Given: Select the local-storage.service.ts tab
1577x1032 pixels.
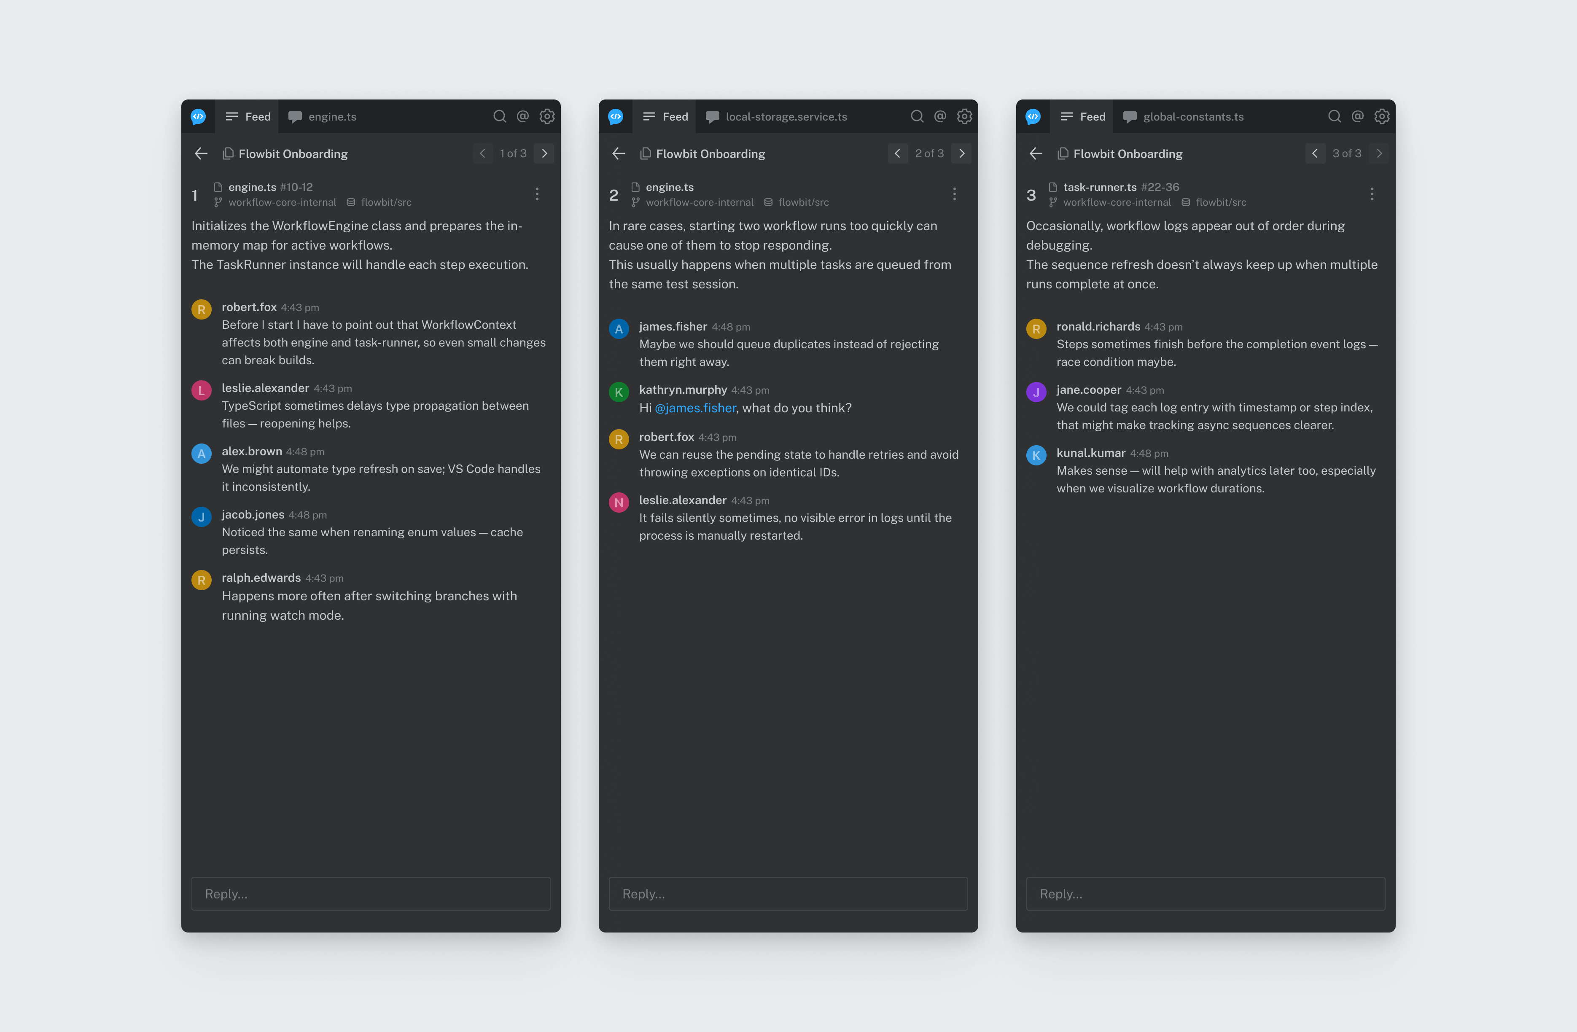Looking at the screenshot, I should tap(777, 117).
